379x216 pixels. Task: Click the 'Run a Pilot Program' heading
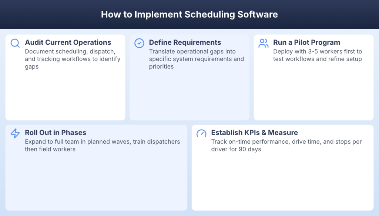point(306,42)
